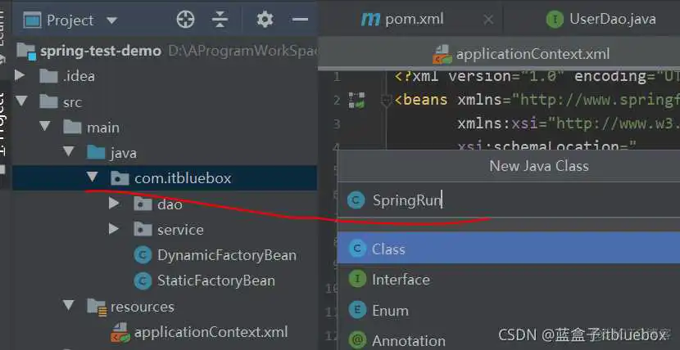Hide the Project panel with minimize icon
Viewport: 680px width, 350px height.
pos(301,20)
